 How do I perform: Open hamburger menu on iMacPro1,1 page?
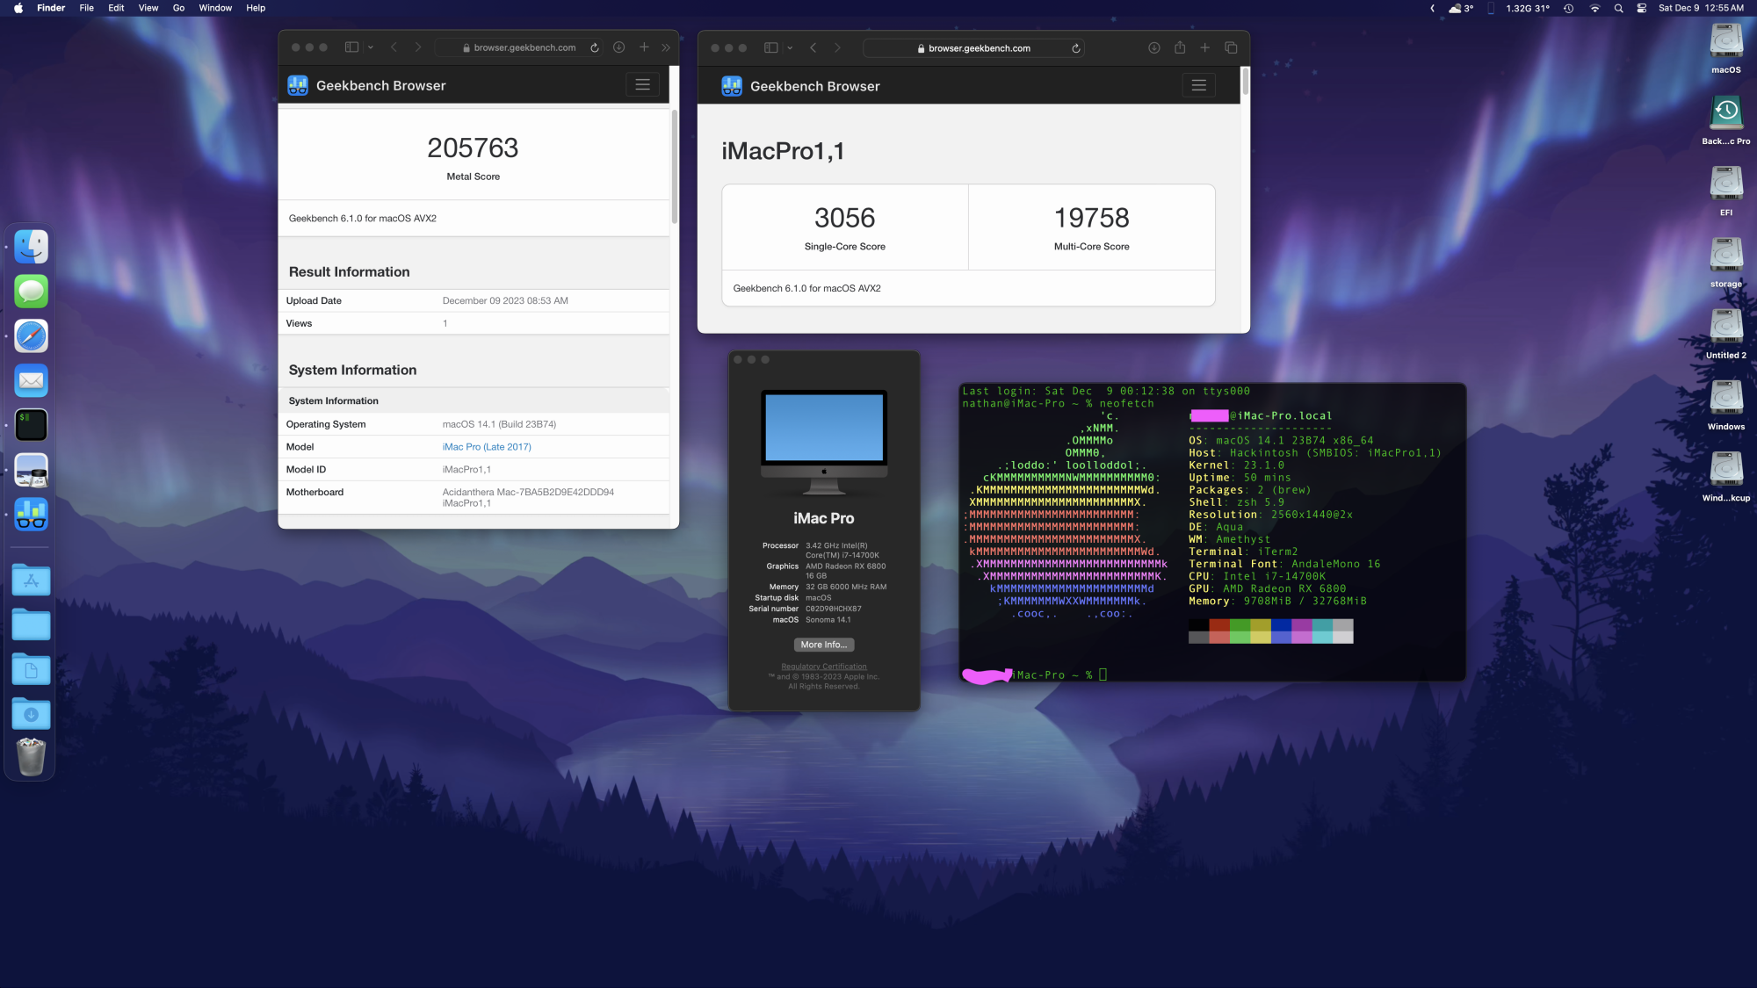point(1199,85)
